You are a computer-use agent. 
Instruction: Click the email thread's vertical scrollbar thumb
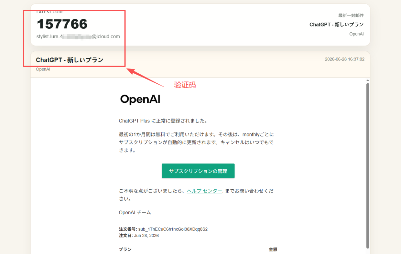click(x=368, y=165)
